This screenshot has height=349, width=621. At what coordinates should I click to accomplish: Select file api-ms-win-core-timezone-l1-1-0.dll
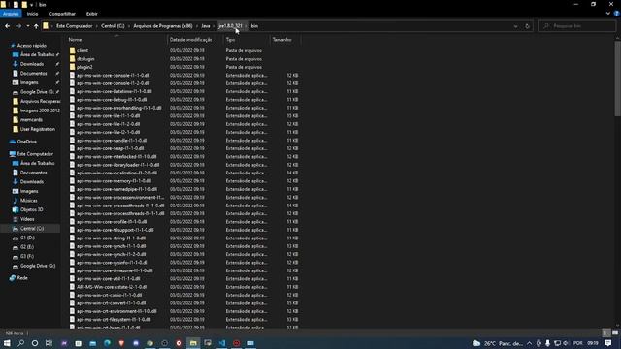(x=114, y=270)
